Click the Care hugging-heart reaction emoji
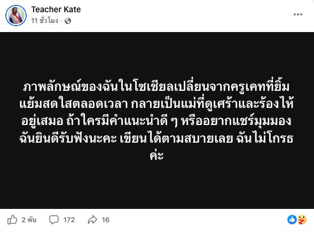This screenshot has width=314, height=234. coord(302,220)
